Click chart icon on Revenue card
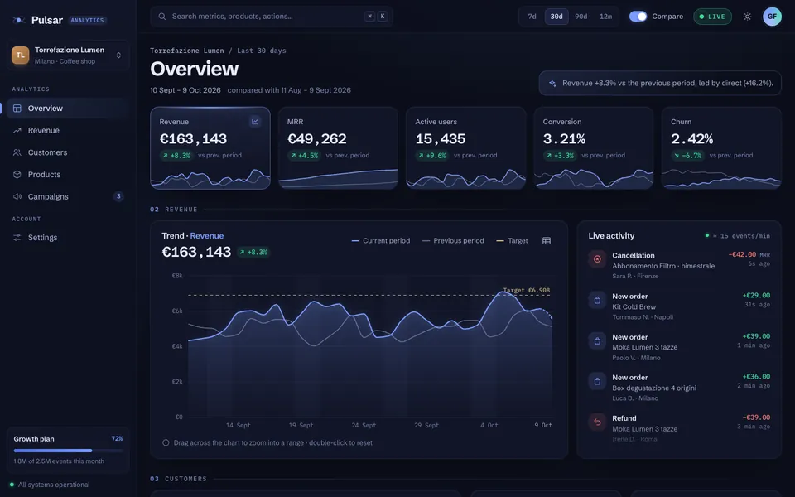The height and width of the screenshot is (497, 795). [x=254, y=122]
